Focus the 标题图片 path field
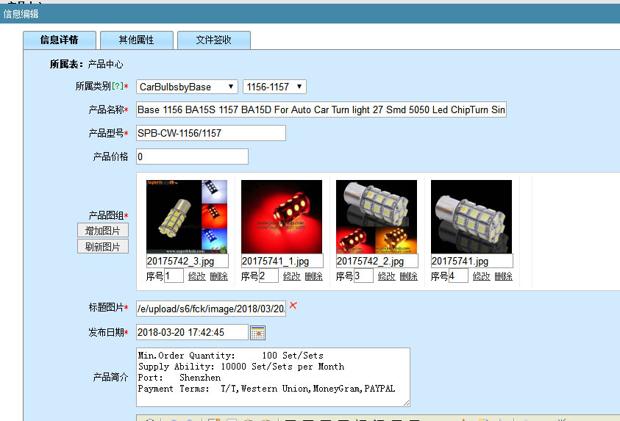Screen dimensions: 620x421 click(x=211, y=309)
